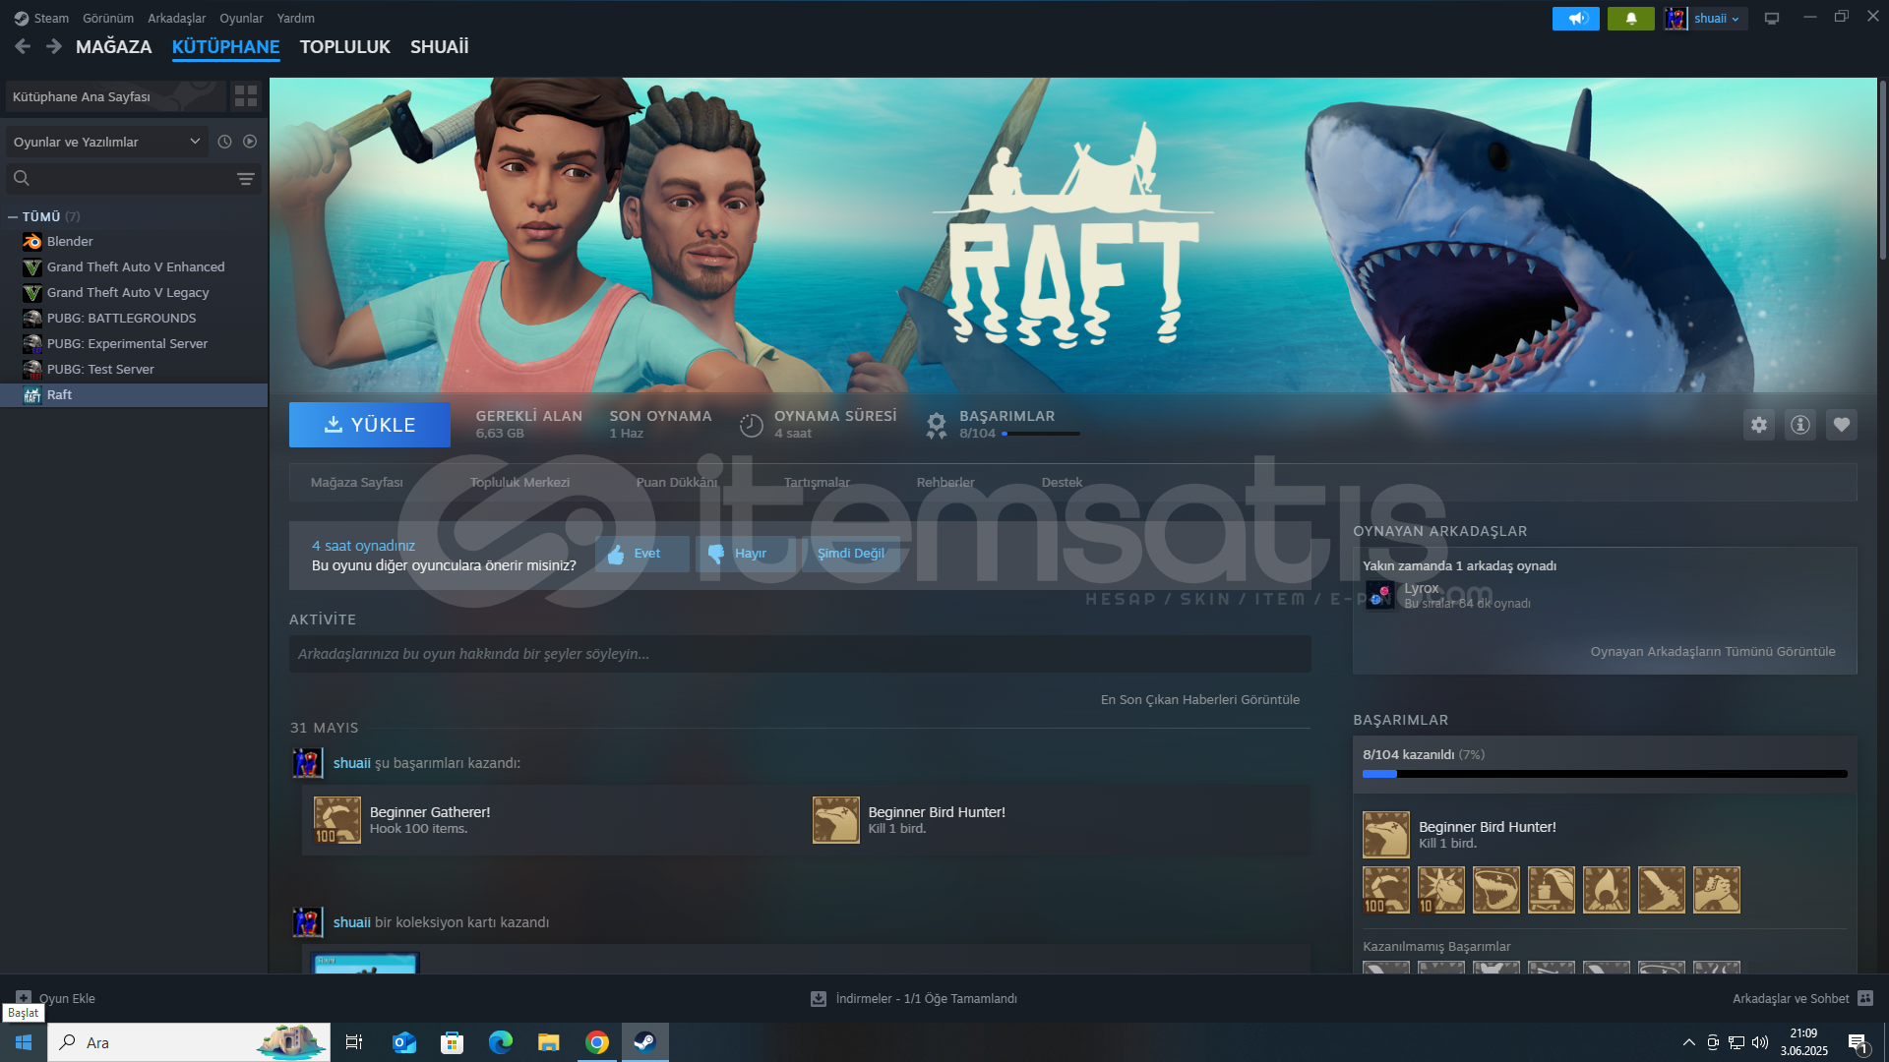Click the handshake achievement icon in earned row

click(x=1716, y=890)
